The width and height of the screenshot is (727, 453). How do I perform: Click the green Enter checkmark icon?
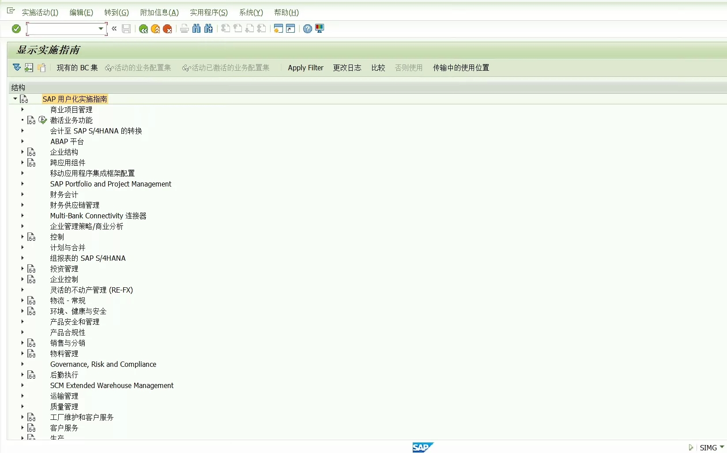pyautogui.click(x=16, y=29)
